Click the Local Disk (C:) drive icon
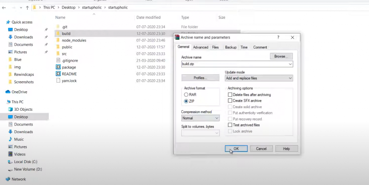This screenshot has width=369, height=185. 10,162
